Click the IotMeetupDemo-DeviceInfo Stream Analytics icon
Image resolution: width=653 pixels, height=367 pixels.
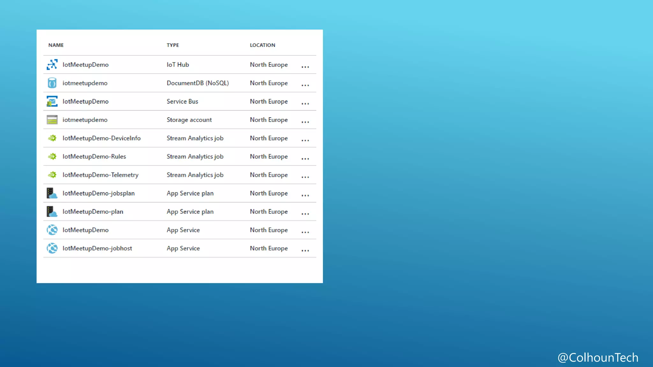point(52,138)
